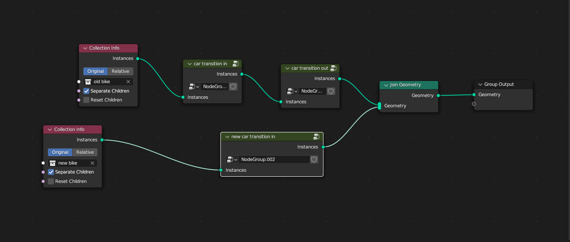Click Instances output socket of new bike node
The image size is (570, 242).
pyautogui.click(x=102, y=140)
